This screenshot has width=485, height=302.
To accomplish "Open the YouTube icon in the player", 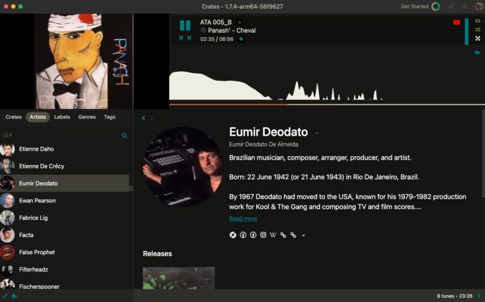I will tap(457, 23).
